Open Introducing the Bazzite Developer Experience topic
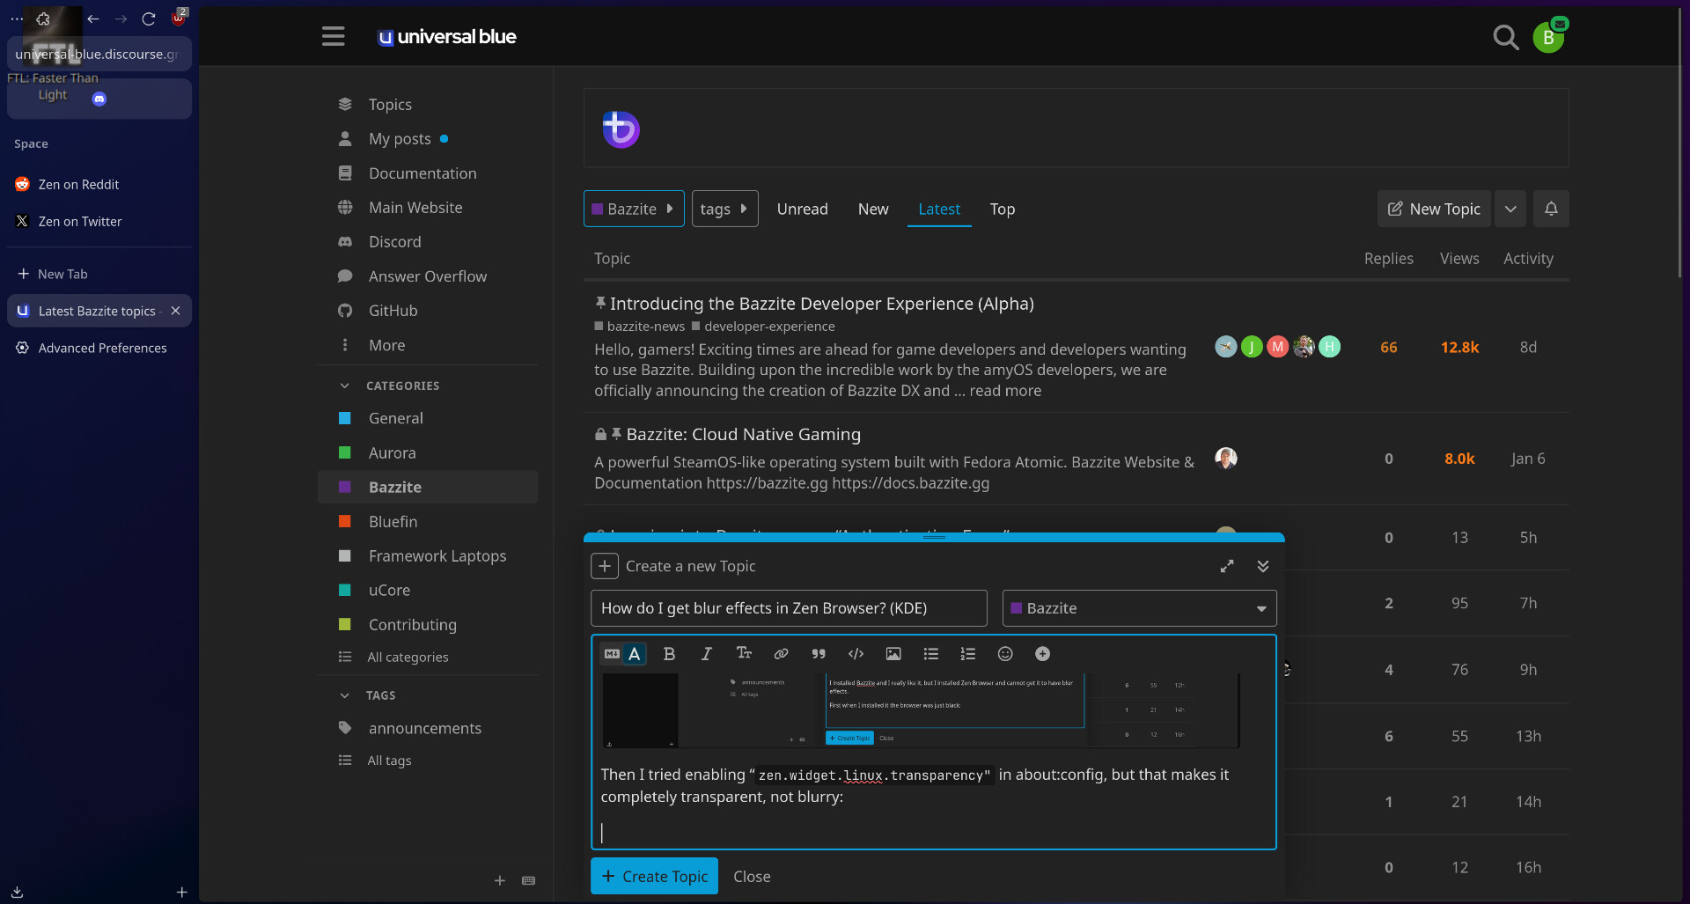The image size is (1690, 904). coord(821,304)
